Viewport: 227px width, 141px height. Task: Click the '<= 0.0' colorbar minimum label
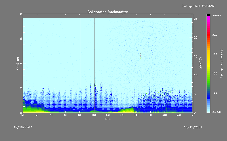[217, 112]
